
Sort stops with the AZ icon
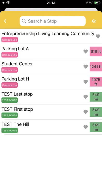click(x=94, y=21)
